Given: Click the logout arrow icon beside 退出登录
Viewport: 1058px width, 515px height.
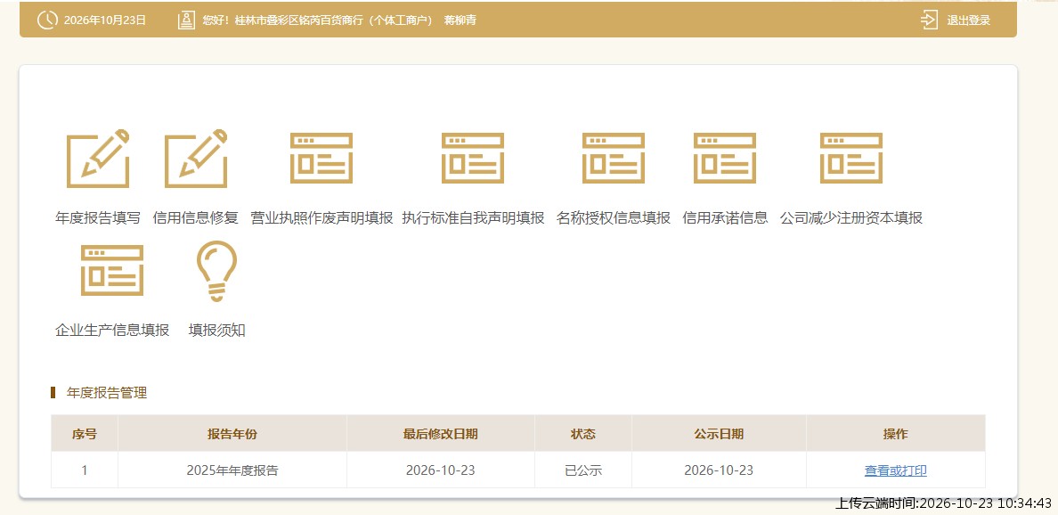Looking at the screenshot, I should pyautogui.click(x=929, y=20).
